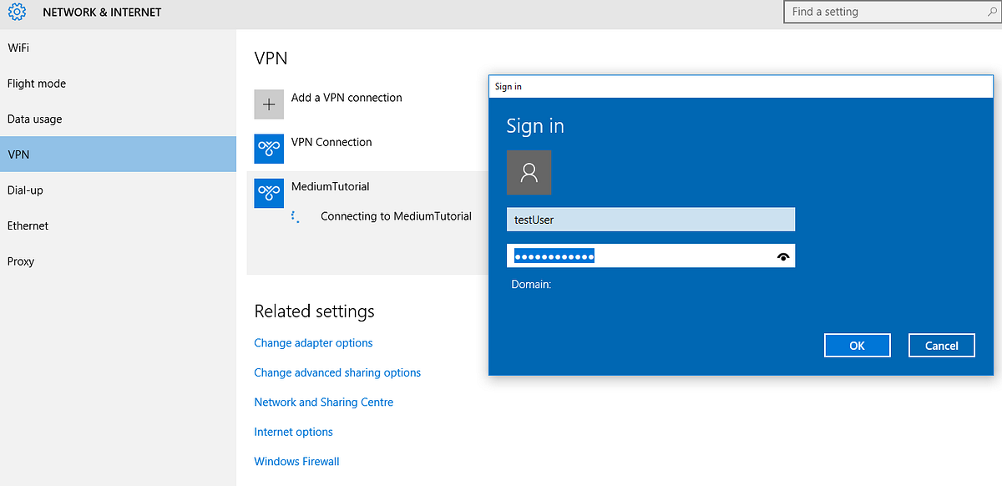This screenshot has height=486, width=1002.
Task: Open Proxy settings
Action: pos(118,261)
